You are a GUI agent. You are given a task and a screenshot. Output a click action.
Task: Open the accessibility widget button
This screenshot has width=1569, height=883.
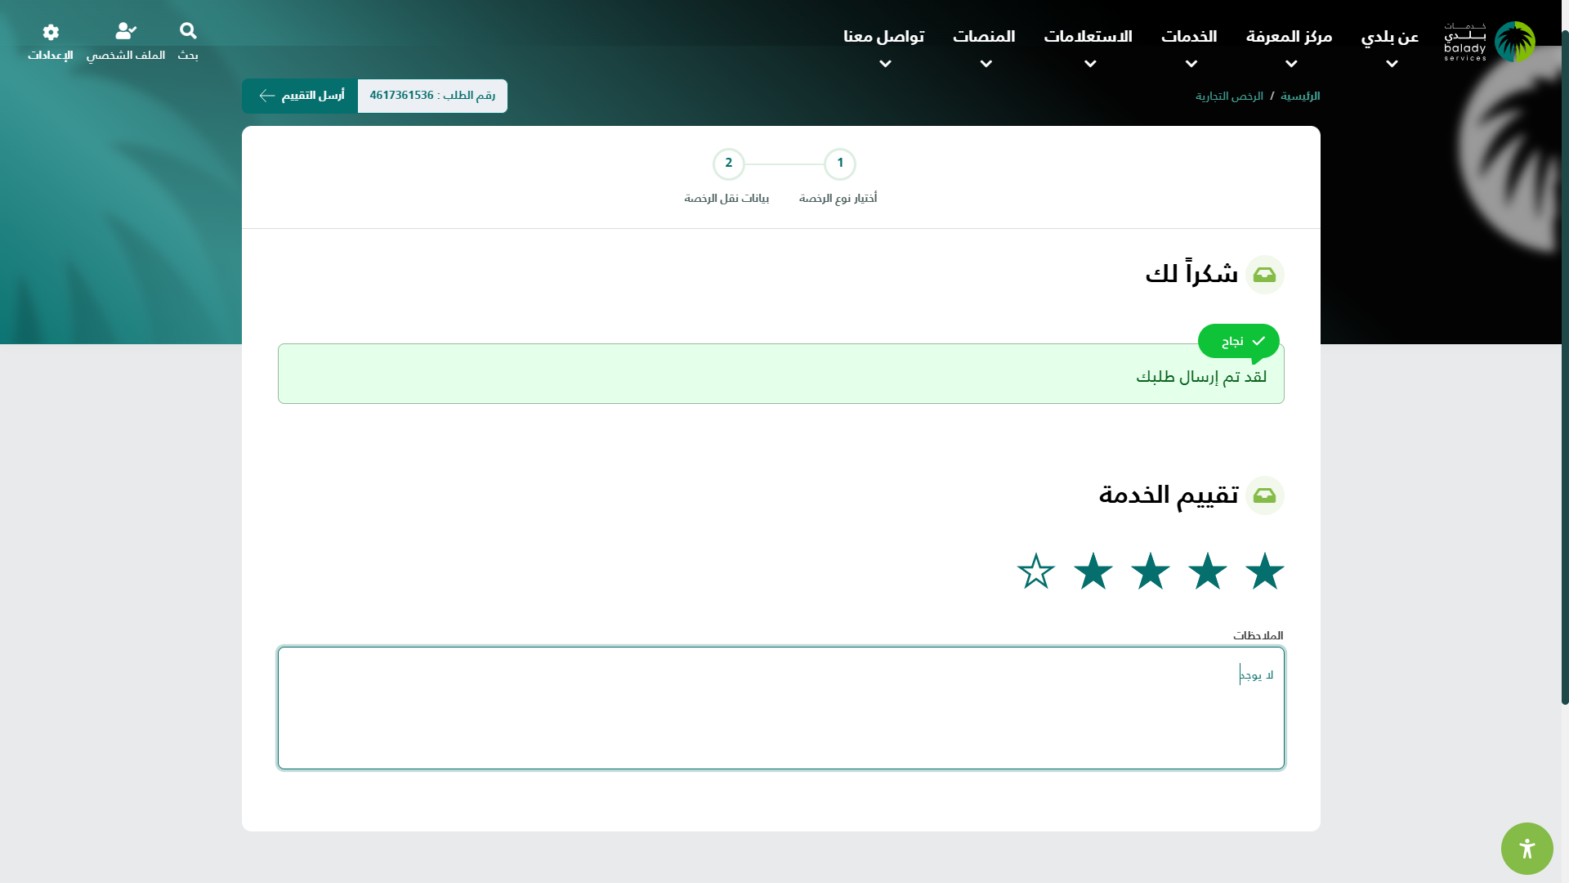click(x=1527, y=849)
